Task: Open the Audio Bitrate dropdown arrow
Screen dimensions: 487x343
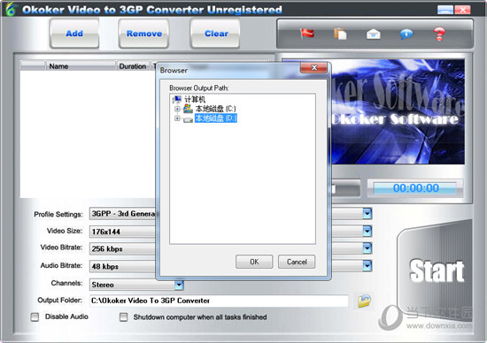Action: pos(367,266)
